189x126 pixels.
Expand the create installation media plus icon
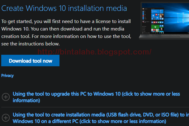pos(6,118)
